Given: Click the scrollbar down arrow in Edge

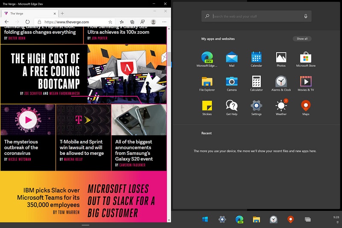Looking at the screenshot, I should 169,220.
